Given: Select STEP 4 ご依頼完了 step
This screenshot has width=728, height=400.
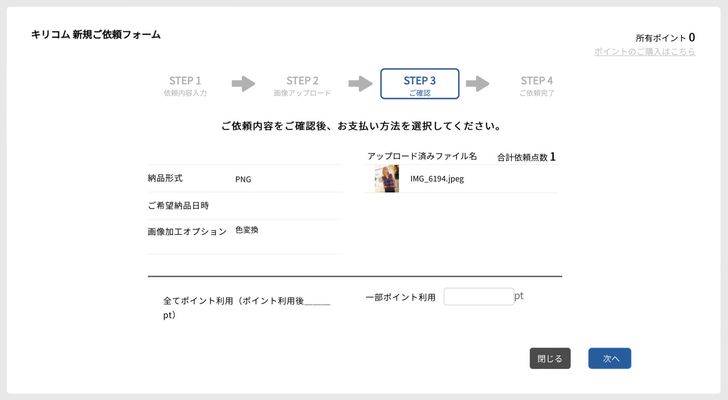Looking at the screenshot, I should pos(537,86).
